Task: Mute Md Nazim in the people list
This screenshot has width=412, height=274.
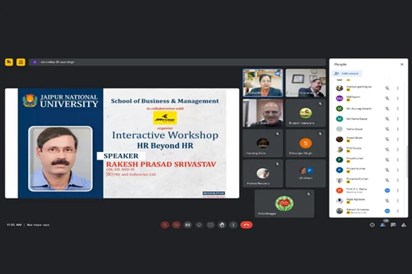Action: pos(387,99)
